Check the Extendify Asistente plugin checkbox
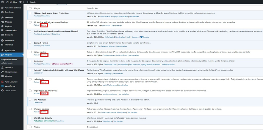The height and width of the screenshot is (130, 263). (30, 70)
